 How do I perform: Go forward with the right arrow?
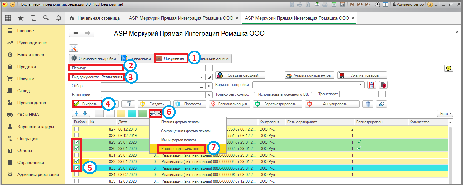point(88,33)
